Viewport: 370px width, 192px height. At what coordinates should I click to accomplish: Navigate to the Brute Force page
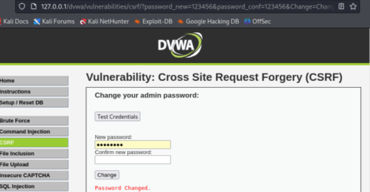coord(34,121)
